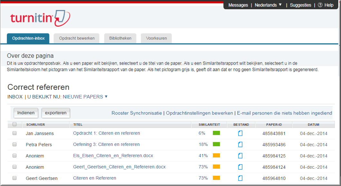Viewport: 341px width, 186px height.
Task: Click the Help question mark icon
Action: tap(320, 5)
